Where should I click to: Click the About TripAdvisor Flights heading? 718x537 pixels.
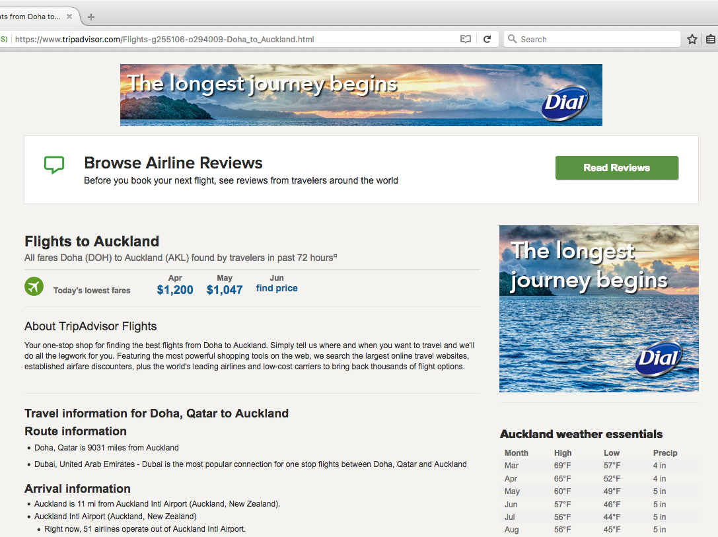click(90, 326)
